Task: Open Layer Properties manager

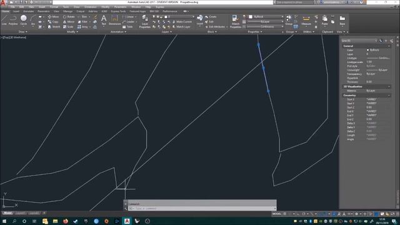Action: 144,21
